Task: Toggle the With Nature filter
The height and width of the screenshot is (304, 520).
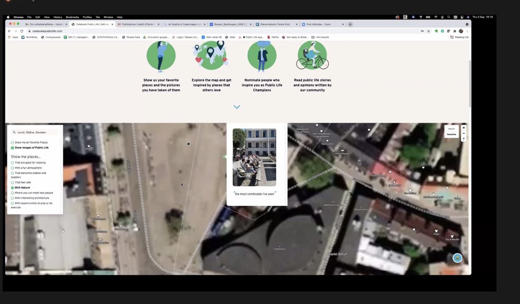Action: point(20,187)
